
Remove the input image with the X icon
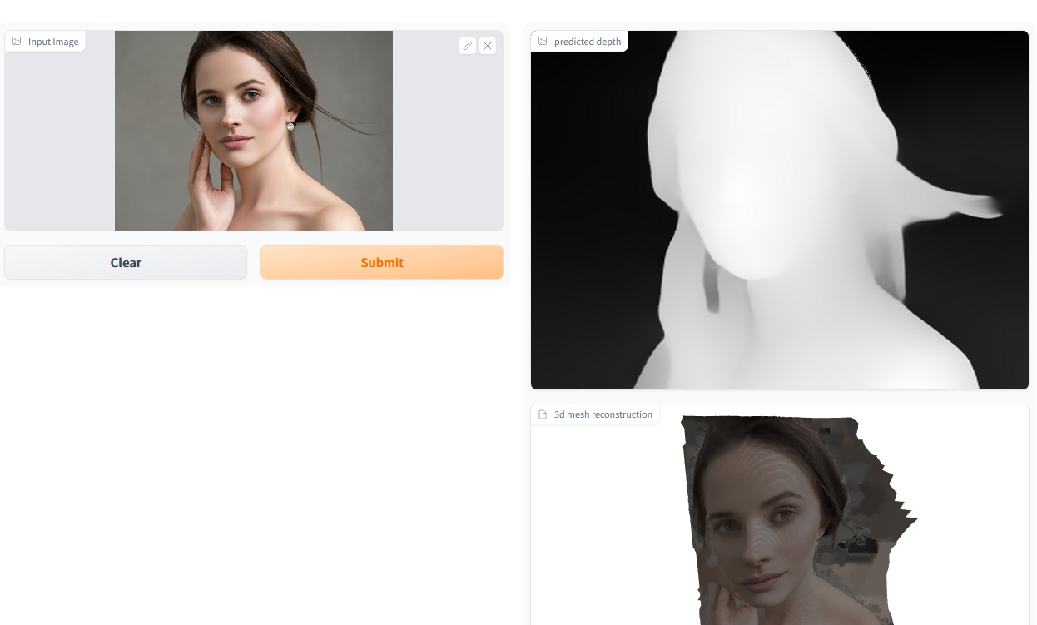pyautogui.click(x=488, y=46)
